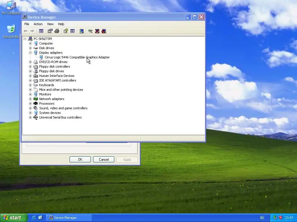The height and width of the screenshot is (222, 297).
Task: Click the Back arrow toolbar icon
Action: [x=26, y=31]
